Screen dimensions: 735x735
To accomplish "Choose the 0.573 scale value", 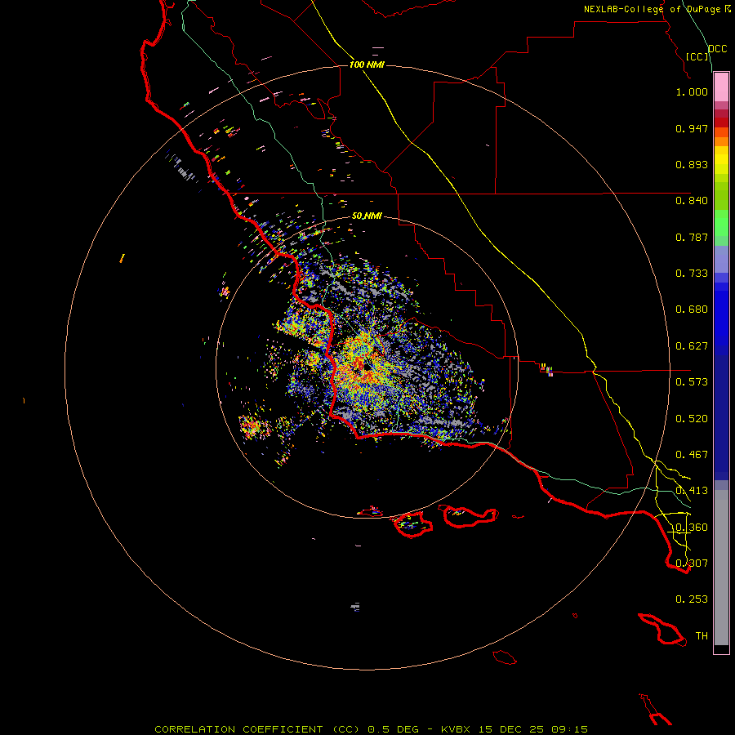I will click(692, 382).
